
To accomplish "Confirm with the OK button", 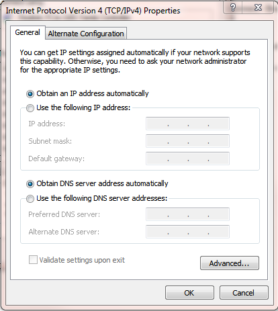I will point(189,293).
